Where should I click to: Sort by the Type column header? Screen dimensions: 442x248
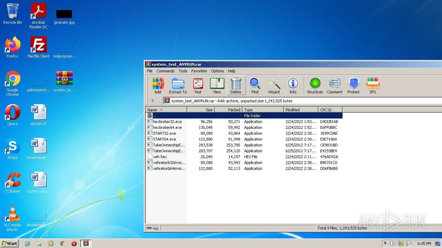coord(263,110)
